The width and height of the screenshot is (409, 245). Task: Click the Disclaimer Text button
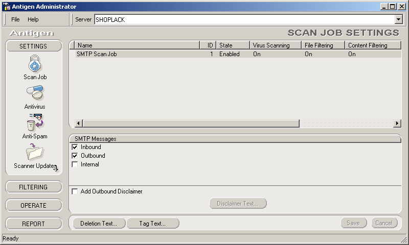(238, 204)
